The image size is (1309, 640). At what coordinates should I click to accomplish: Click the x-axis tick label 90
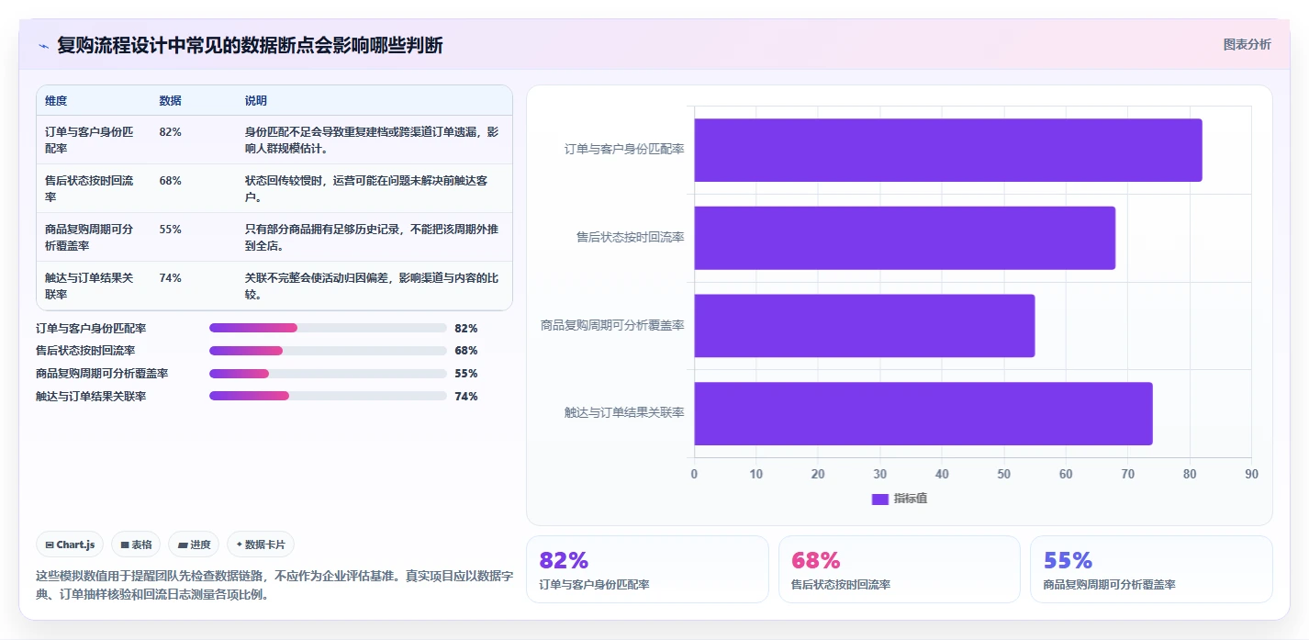(1251, 474)
